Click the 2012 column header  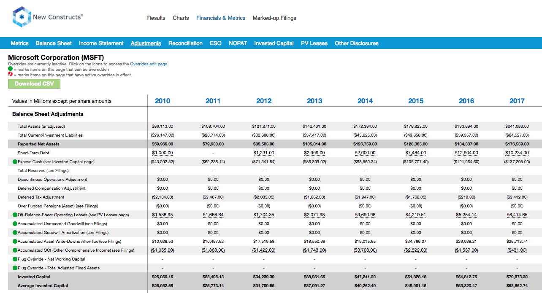click(x=264, y=101)
